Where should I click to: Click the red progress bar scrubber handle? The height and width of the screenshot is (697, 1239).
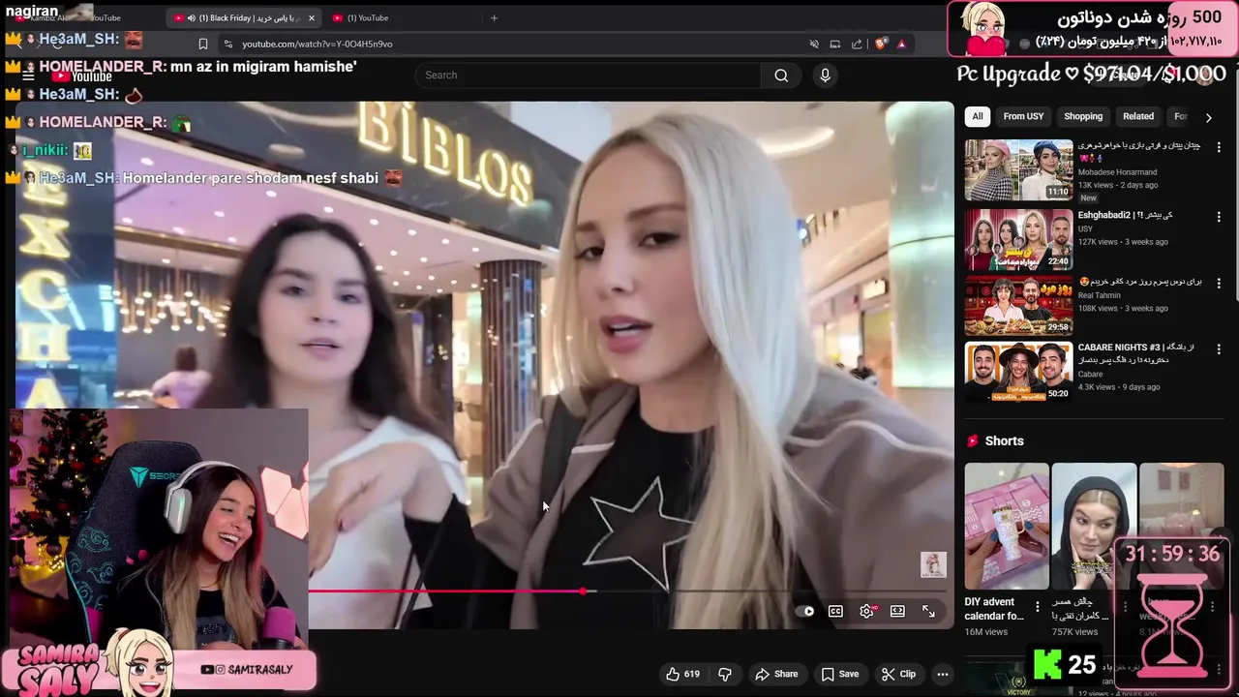pos(583,591)
